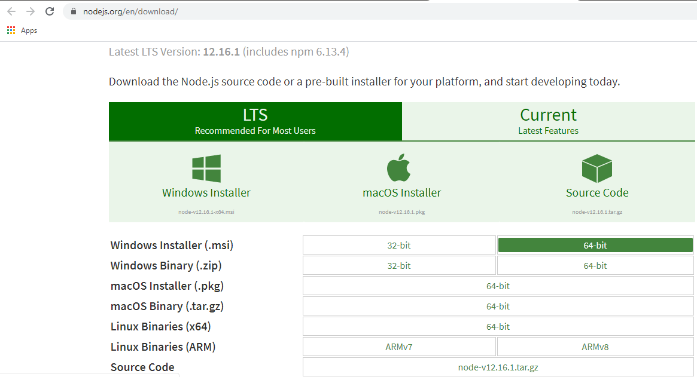Download node-v12.16.1.tar.gz source link

[x=498, y=367]
